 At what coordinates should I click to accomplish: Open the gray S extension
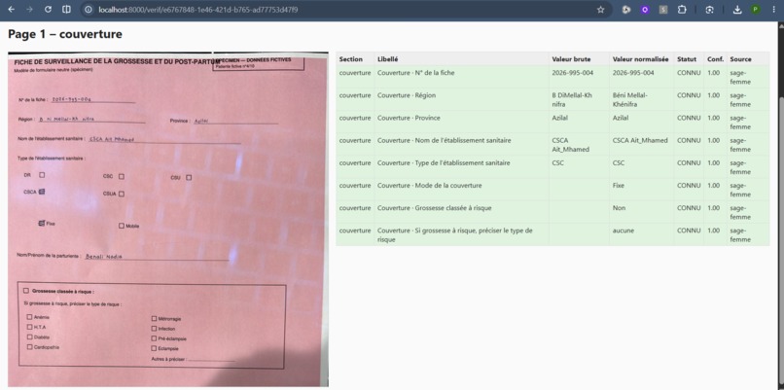(x=663, y=10)
